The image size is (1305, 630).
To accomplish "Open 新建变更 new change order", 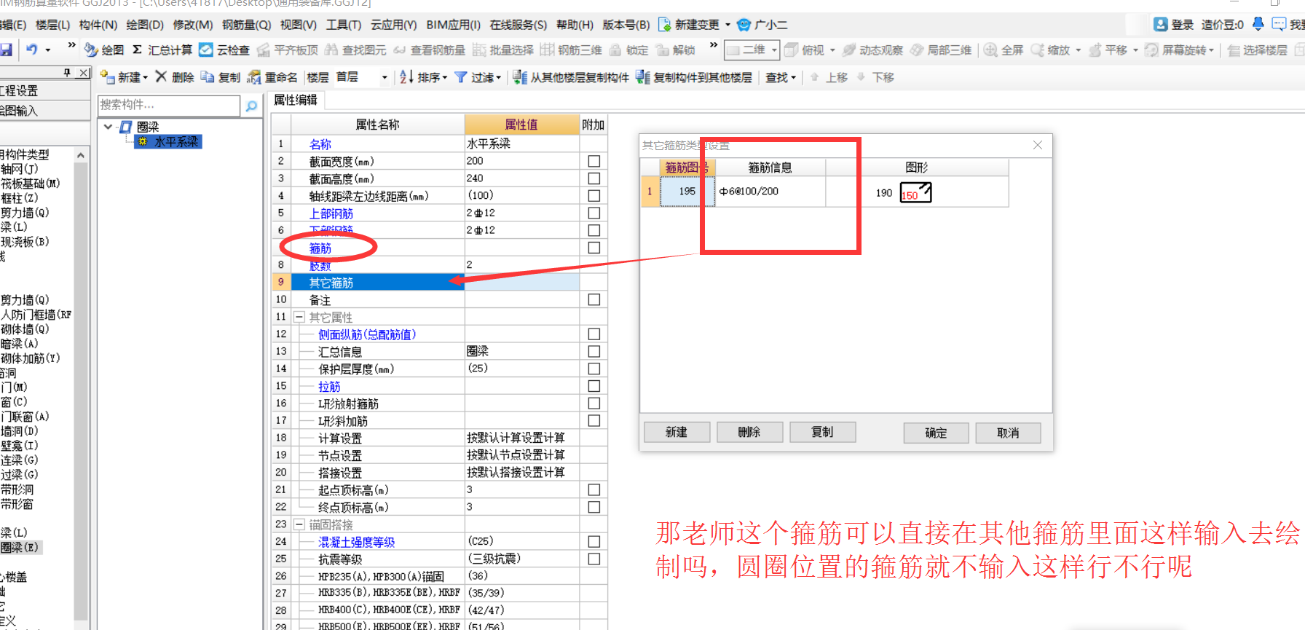I will point(689,24).
